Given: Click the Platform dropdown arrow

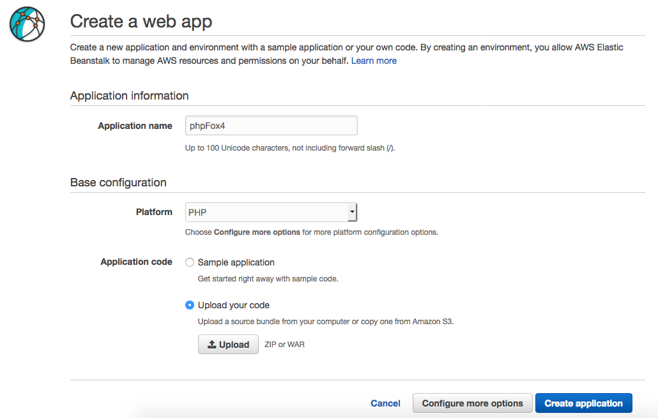Looking at the screenshot, I should click(x=351, y=213).
